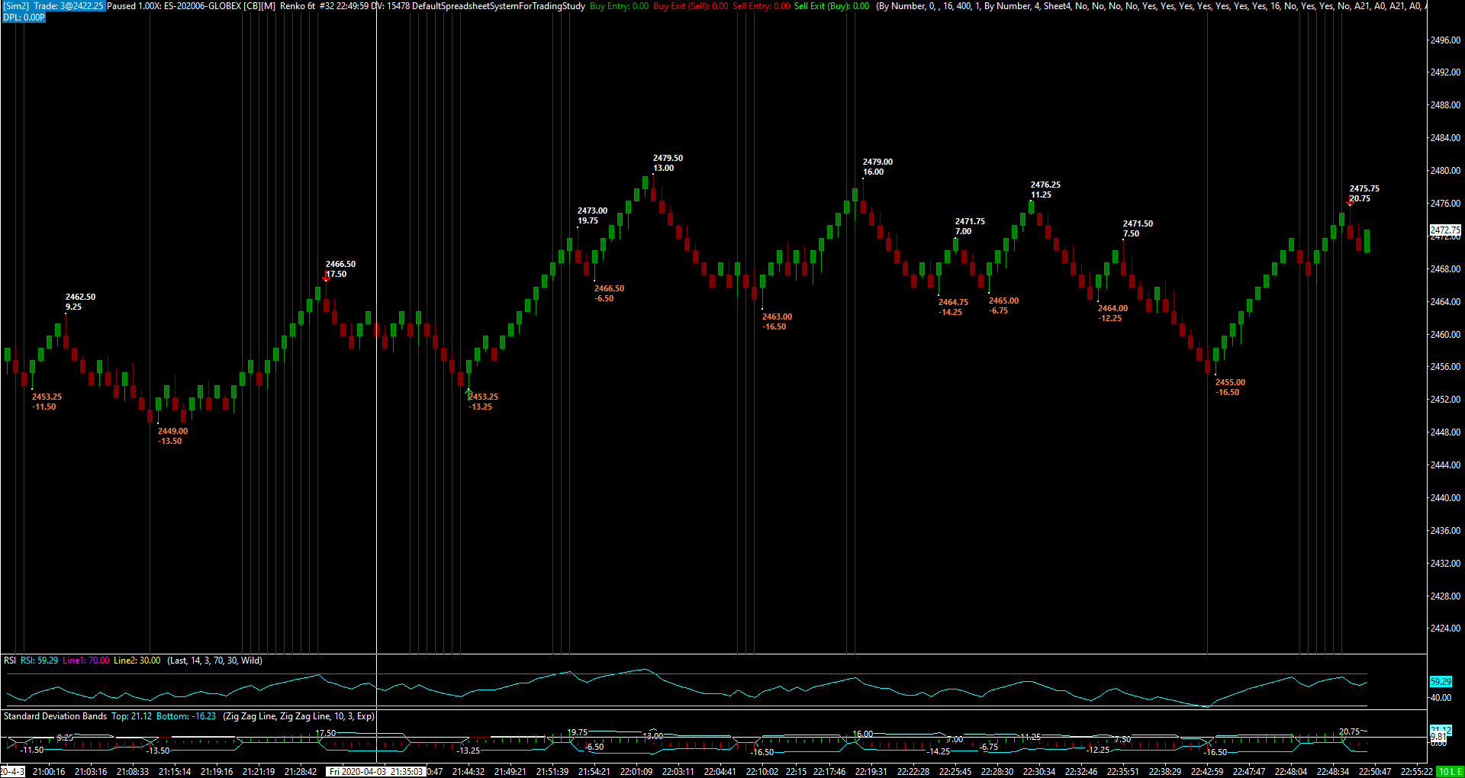Click the 2463.00 swing low label
Viewport: 1465px width, 778px height.
[777, 317]
